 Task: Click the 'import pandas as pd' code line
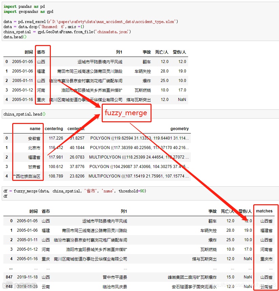tap(24, 6)
